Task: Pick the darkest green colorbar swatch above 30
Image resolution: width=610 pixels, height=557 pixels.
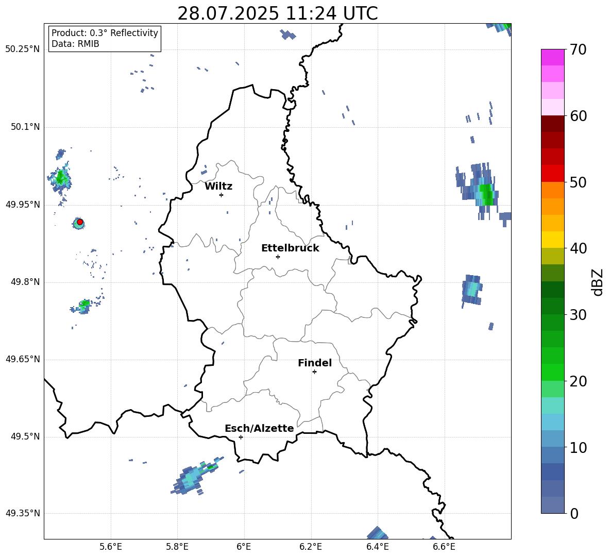Action: 552,290
